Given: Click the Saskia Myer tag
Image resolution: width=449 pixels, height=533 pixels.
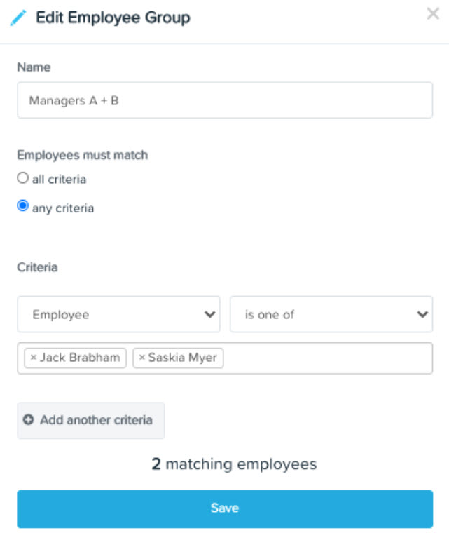Looking at the screenshot, I should (178, 358).
